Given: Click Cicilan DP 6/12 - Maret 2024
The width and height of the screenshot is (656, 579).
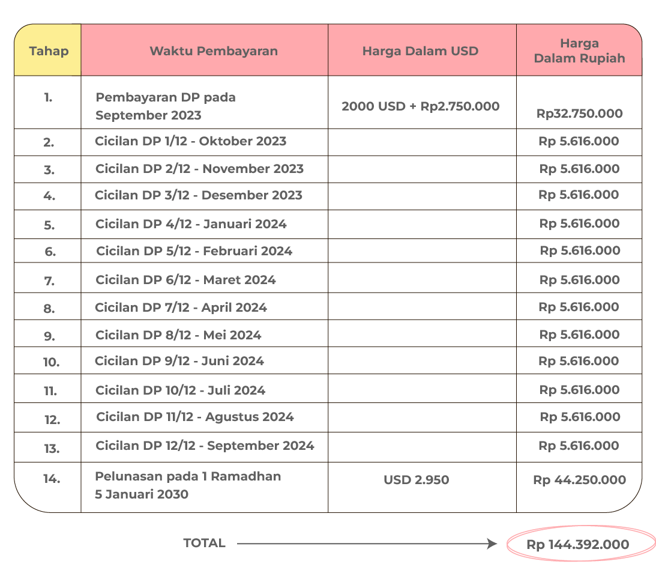Looking at the screenshot, I should coord(185,280).
